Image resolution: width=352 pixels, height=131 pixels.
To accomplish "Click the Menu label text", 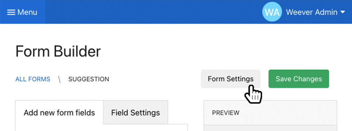I will (x=27, y=12).
